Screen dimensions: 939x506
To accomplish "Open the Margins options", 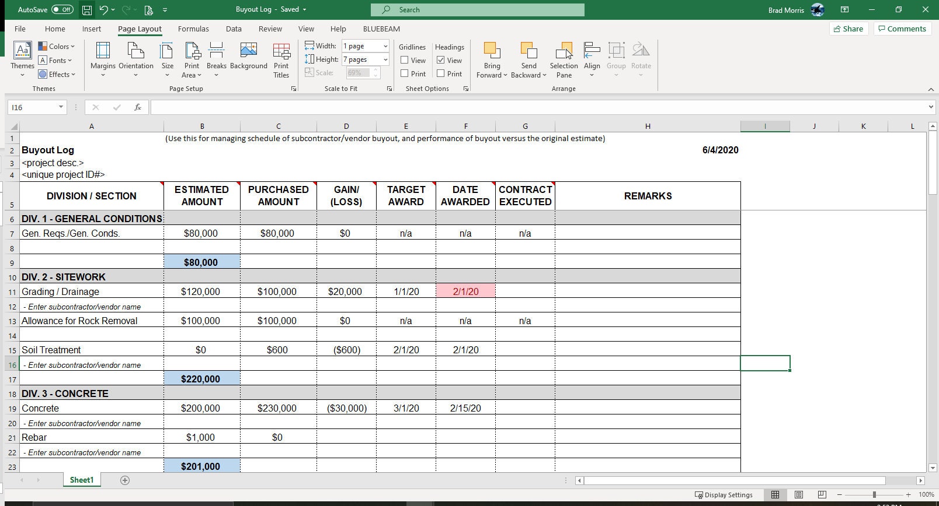I will point(103,59).
